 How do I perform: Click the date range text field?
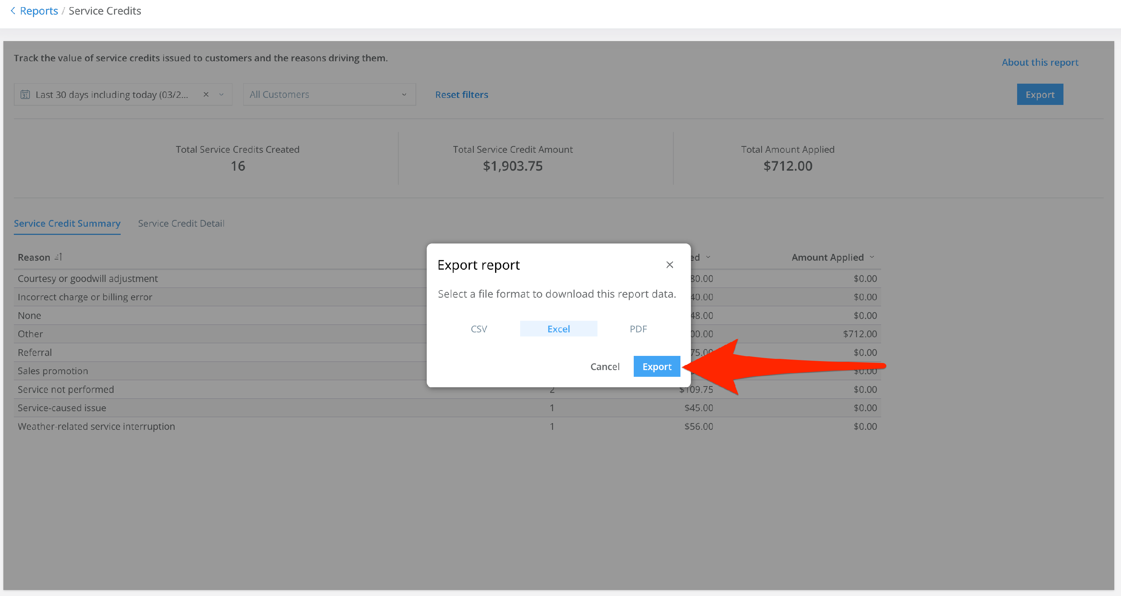[x=112, y=94]
